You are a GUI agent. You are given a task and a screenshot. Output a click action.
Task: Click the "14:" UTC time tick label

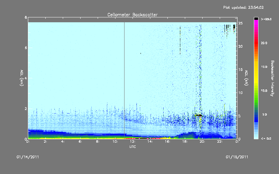[x=150, y=142]
